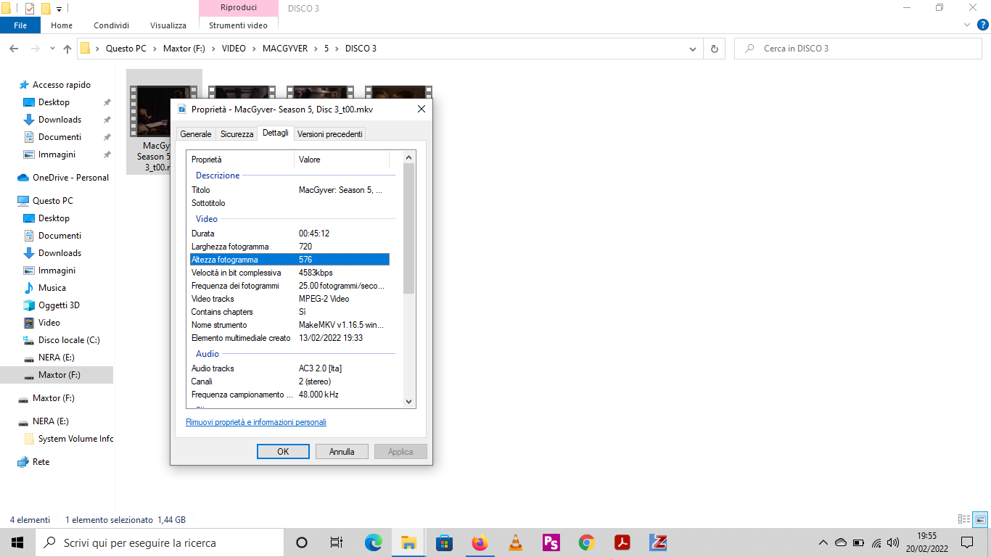Collapse the ribbon chevron
991x557 pixels.
(x=966, y=25)
